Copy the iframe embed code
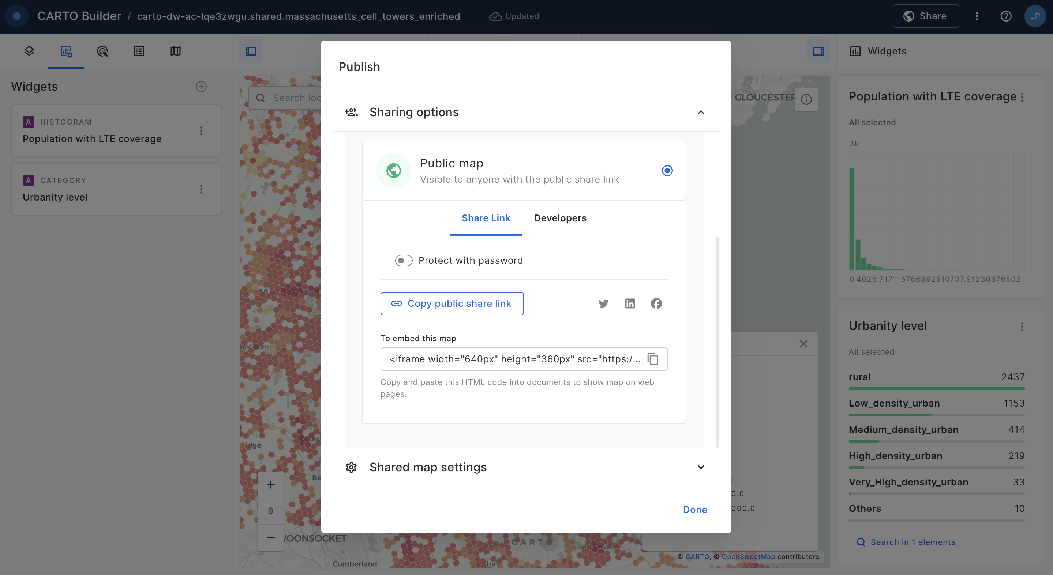 tap(653, 359)
